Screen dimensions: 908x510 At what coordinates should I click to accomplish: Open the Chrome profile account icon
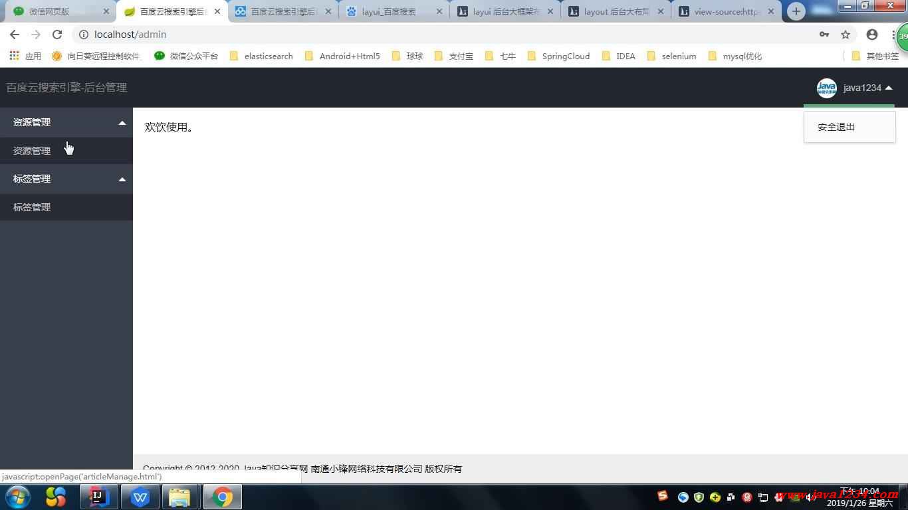pyautogui.click(x=872, y=35)
